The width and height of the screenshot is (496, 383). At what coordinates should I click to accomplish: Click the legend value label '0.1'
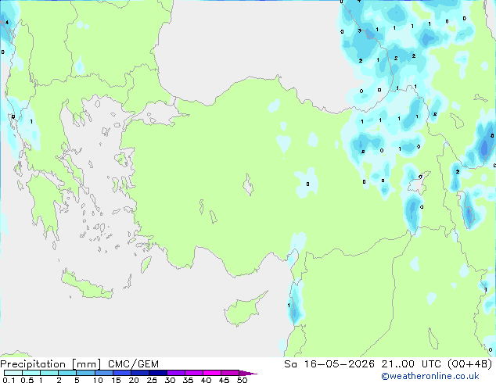pyautogui.click(x=9, y=380)
